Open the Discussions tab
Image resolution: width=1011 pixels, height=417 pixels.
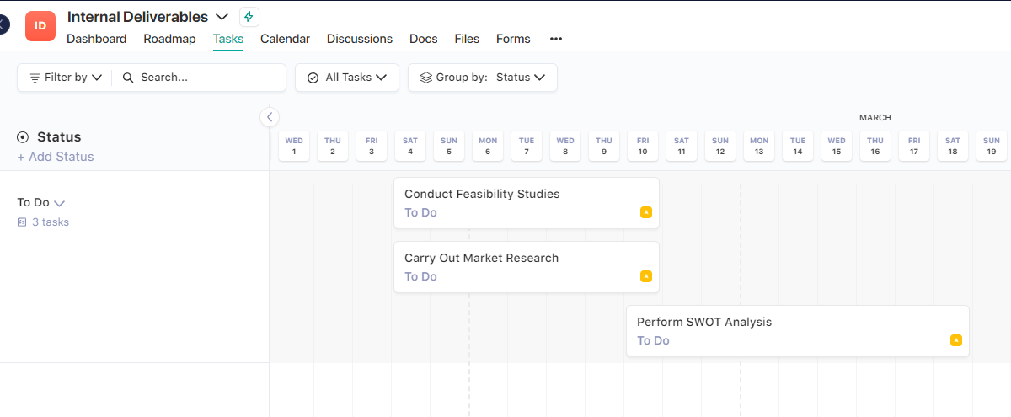tap(359, 39)
